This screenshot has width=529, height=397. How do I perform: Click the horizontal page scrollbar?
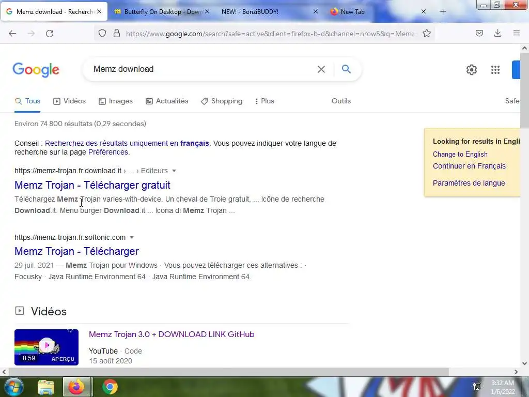228,372
